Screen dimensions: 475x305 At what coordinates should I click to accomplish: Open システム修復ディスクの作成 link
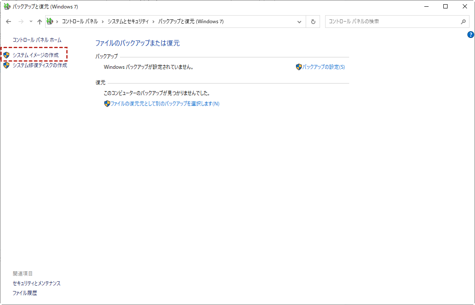coord(40,65)
